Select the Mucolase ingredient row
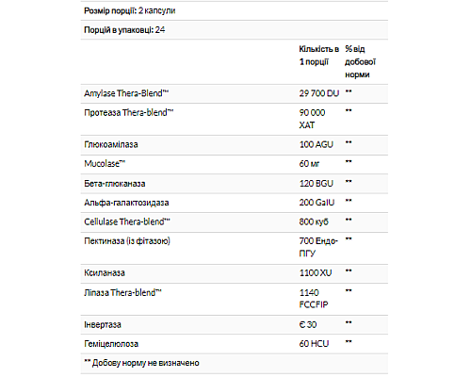Image resolution: width=471 pixels, height=377 pixels. (235, 164)
